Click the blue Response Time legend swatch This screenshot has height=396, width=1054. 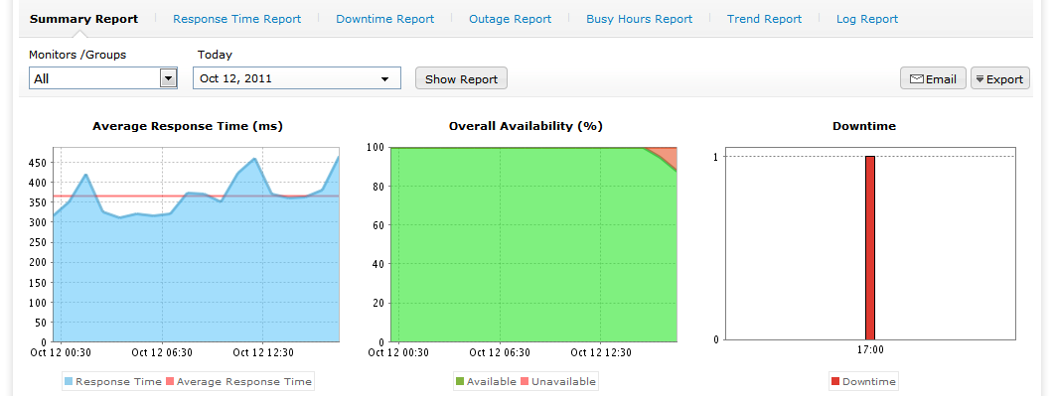pos(68,381)
